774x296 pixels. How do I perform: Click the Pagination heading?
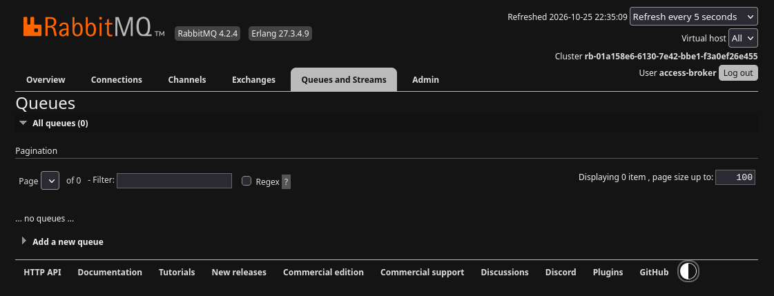36,150
